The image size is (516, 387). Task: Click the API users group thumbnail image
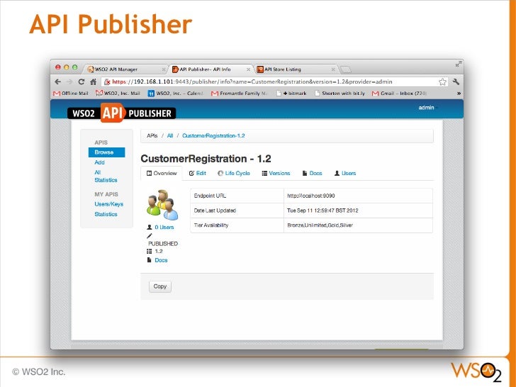(x=162, y=205)
